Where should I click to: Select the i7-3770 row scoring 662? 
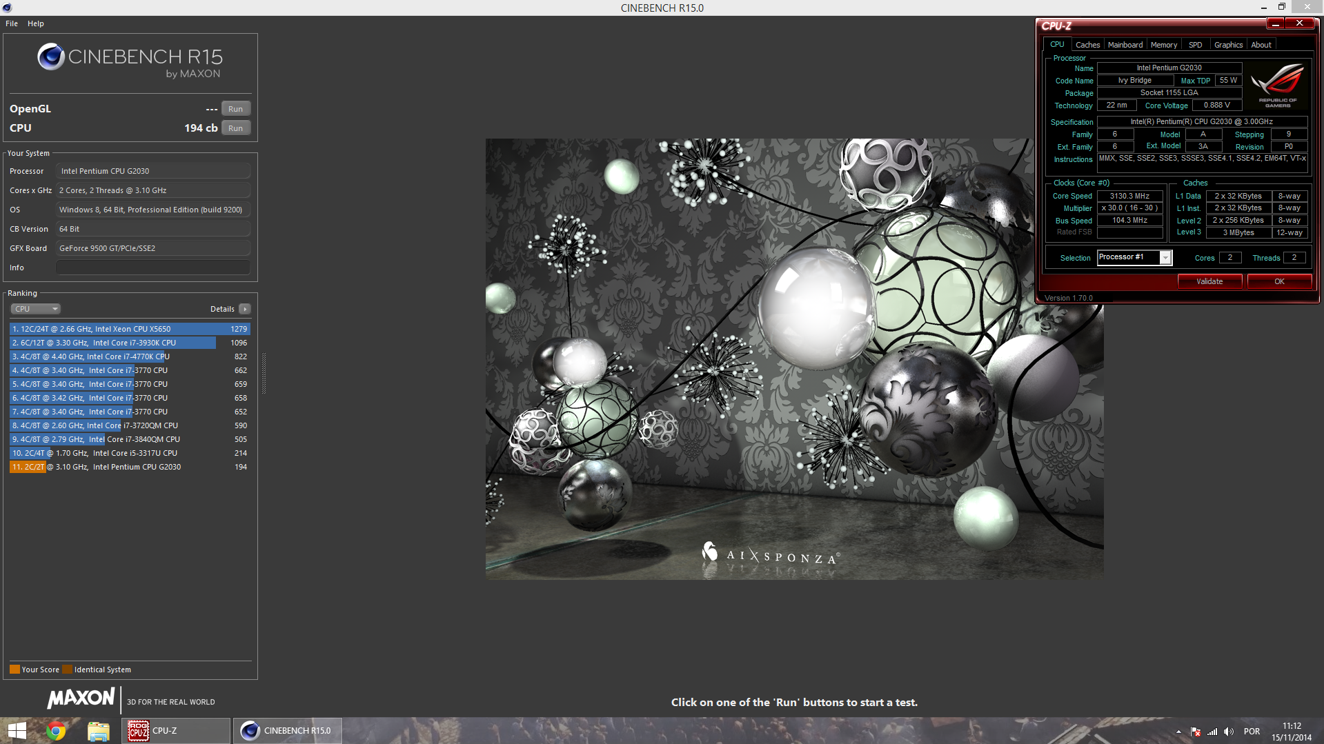click(130, 370)
